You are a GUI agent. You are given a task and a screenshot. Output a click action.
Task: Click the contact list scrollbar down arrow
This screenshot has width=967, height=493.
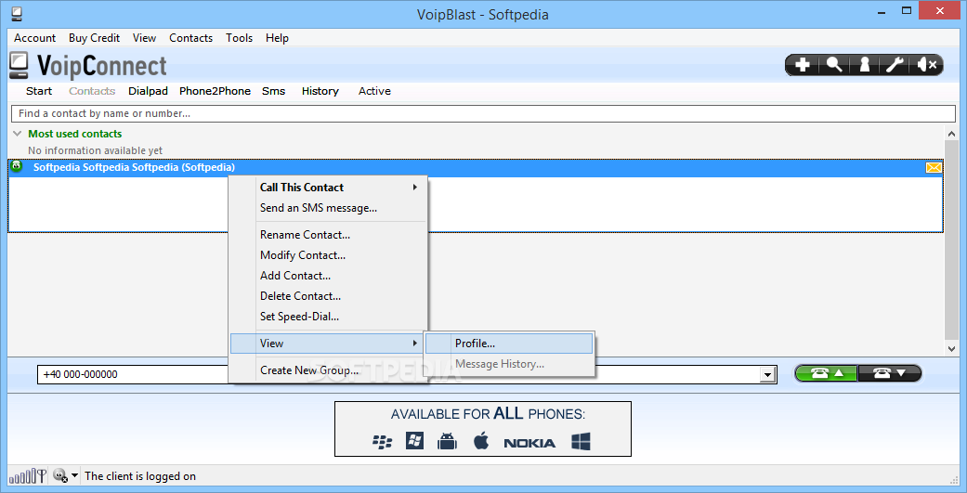pyautogui.click(x=951, y=349)
